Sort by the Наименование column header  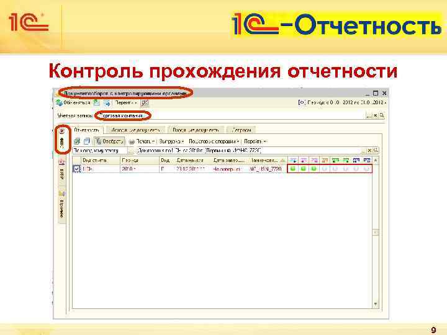click(268, 161)
